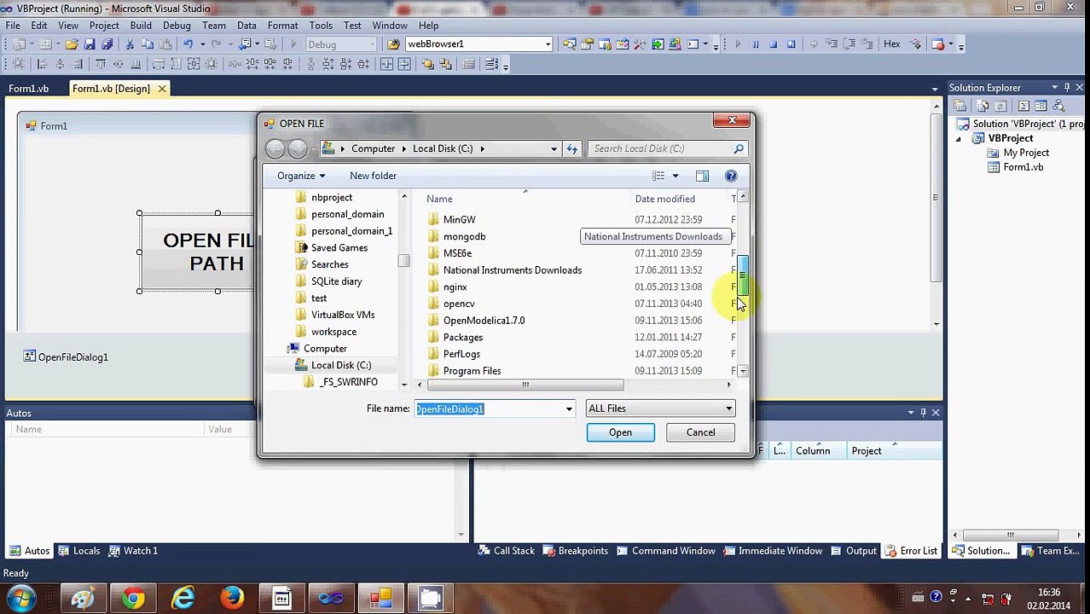
Task: Click the Name column header
Action: 440,199
